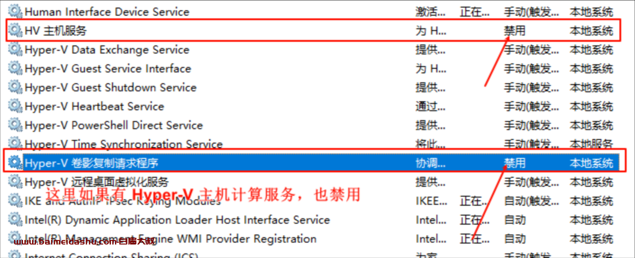Click the 禁用 startup type of HV 主机服务

click(x=515, y=31)
